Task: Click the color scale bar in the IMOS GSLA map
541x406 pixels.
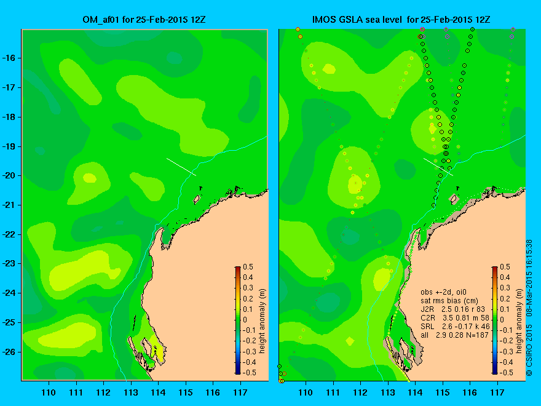Action: (x=495, y=320)
